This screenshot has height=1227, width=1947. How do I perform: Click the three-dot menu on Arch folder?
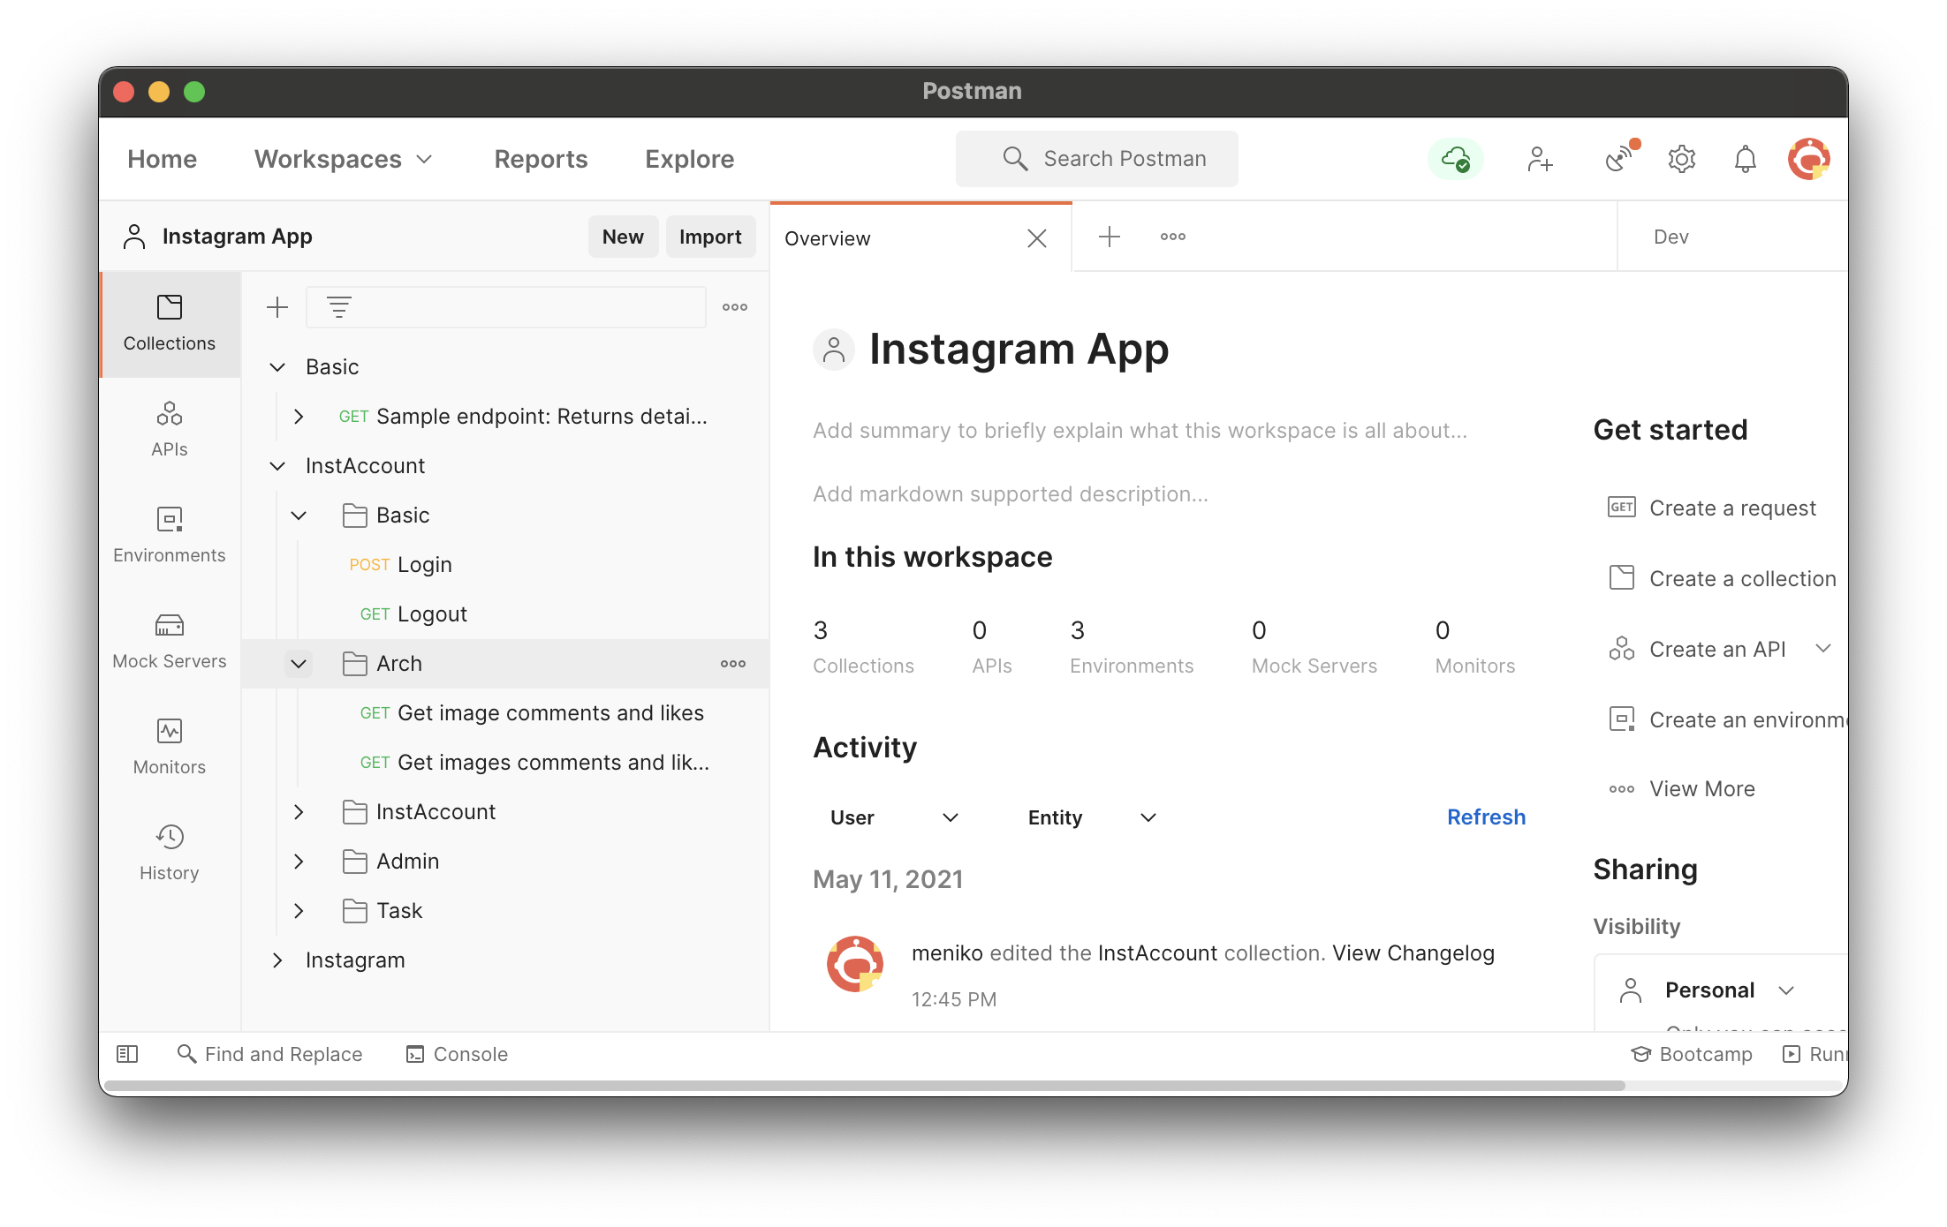[732, 663]
